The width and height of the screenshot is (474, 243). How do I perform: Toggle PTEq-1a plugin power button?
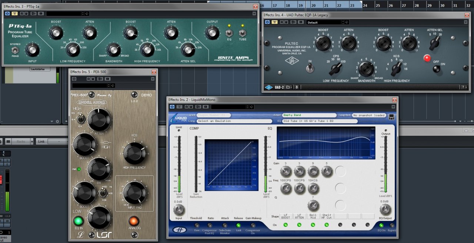(7, 14)
